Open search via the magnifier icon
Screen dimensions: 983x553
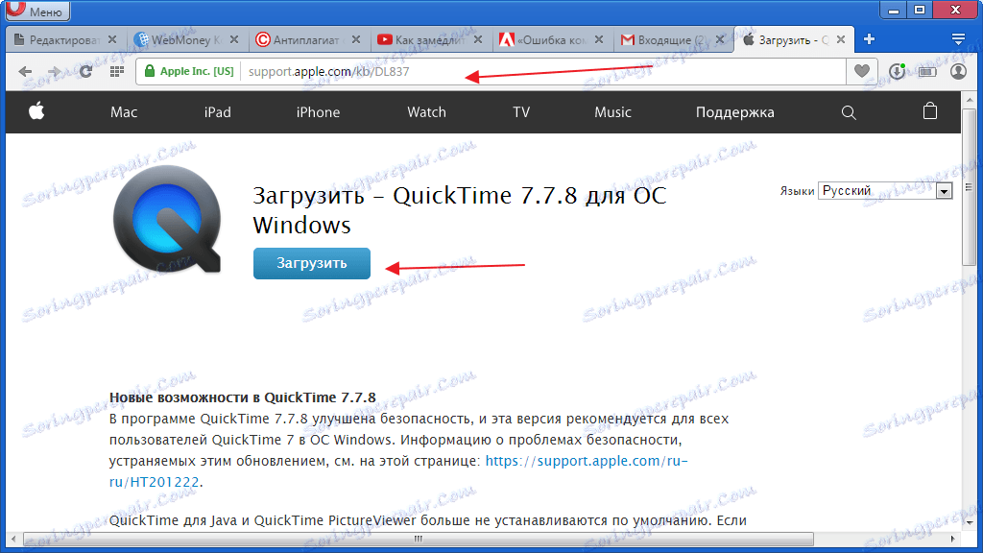(849, 112)
